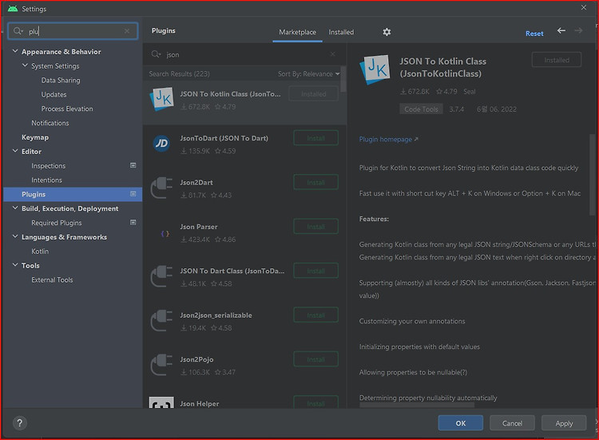The image size is (599, 440).
Task: Open Inspections settings
Action: [49, 166]
